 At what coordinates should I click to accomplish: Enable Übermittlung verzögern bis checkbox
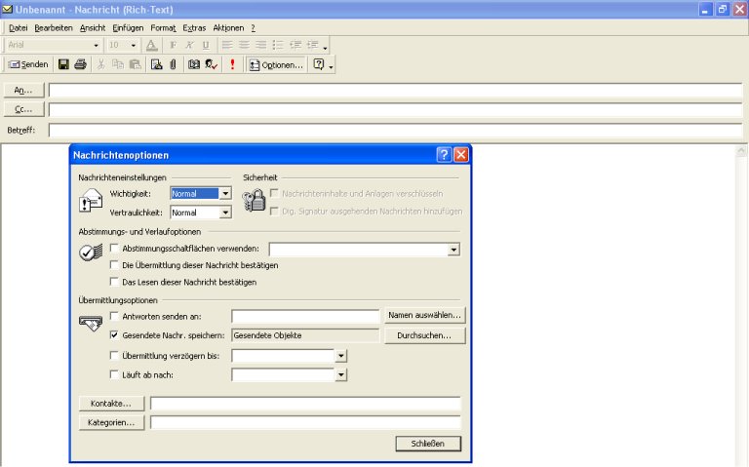click(114, 355)
